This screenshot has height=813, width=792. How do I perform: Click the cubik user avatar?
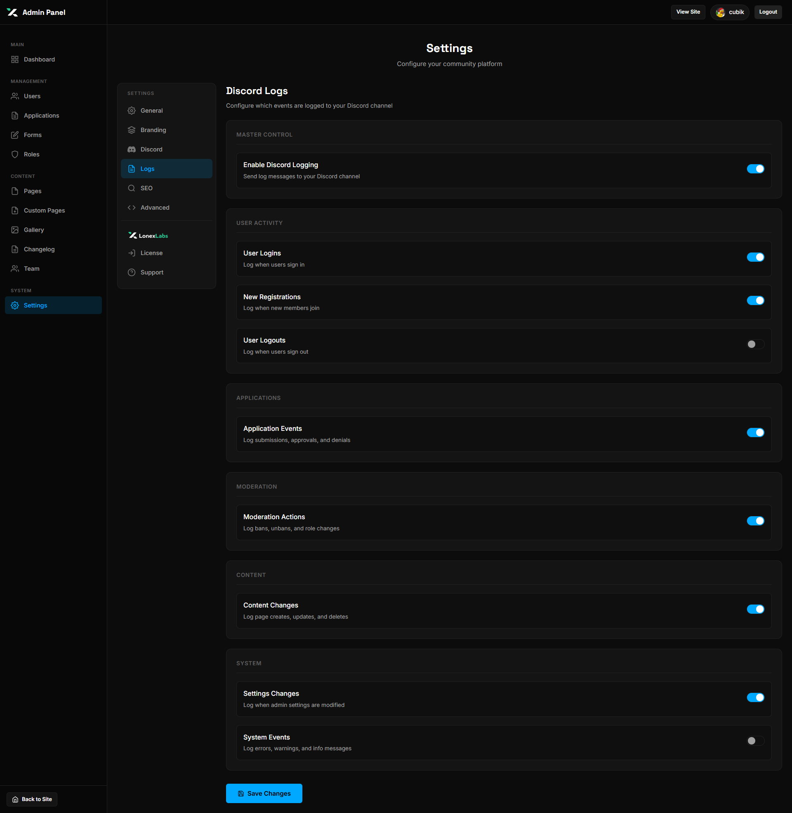(x=721, y=12)
